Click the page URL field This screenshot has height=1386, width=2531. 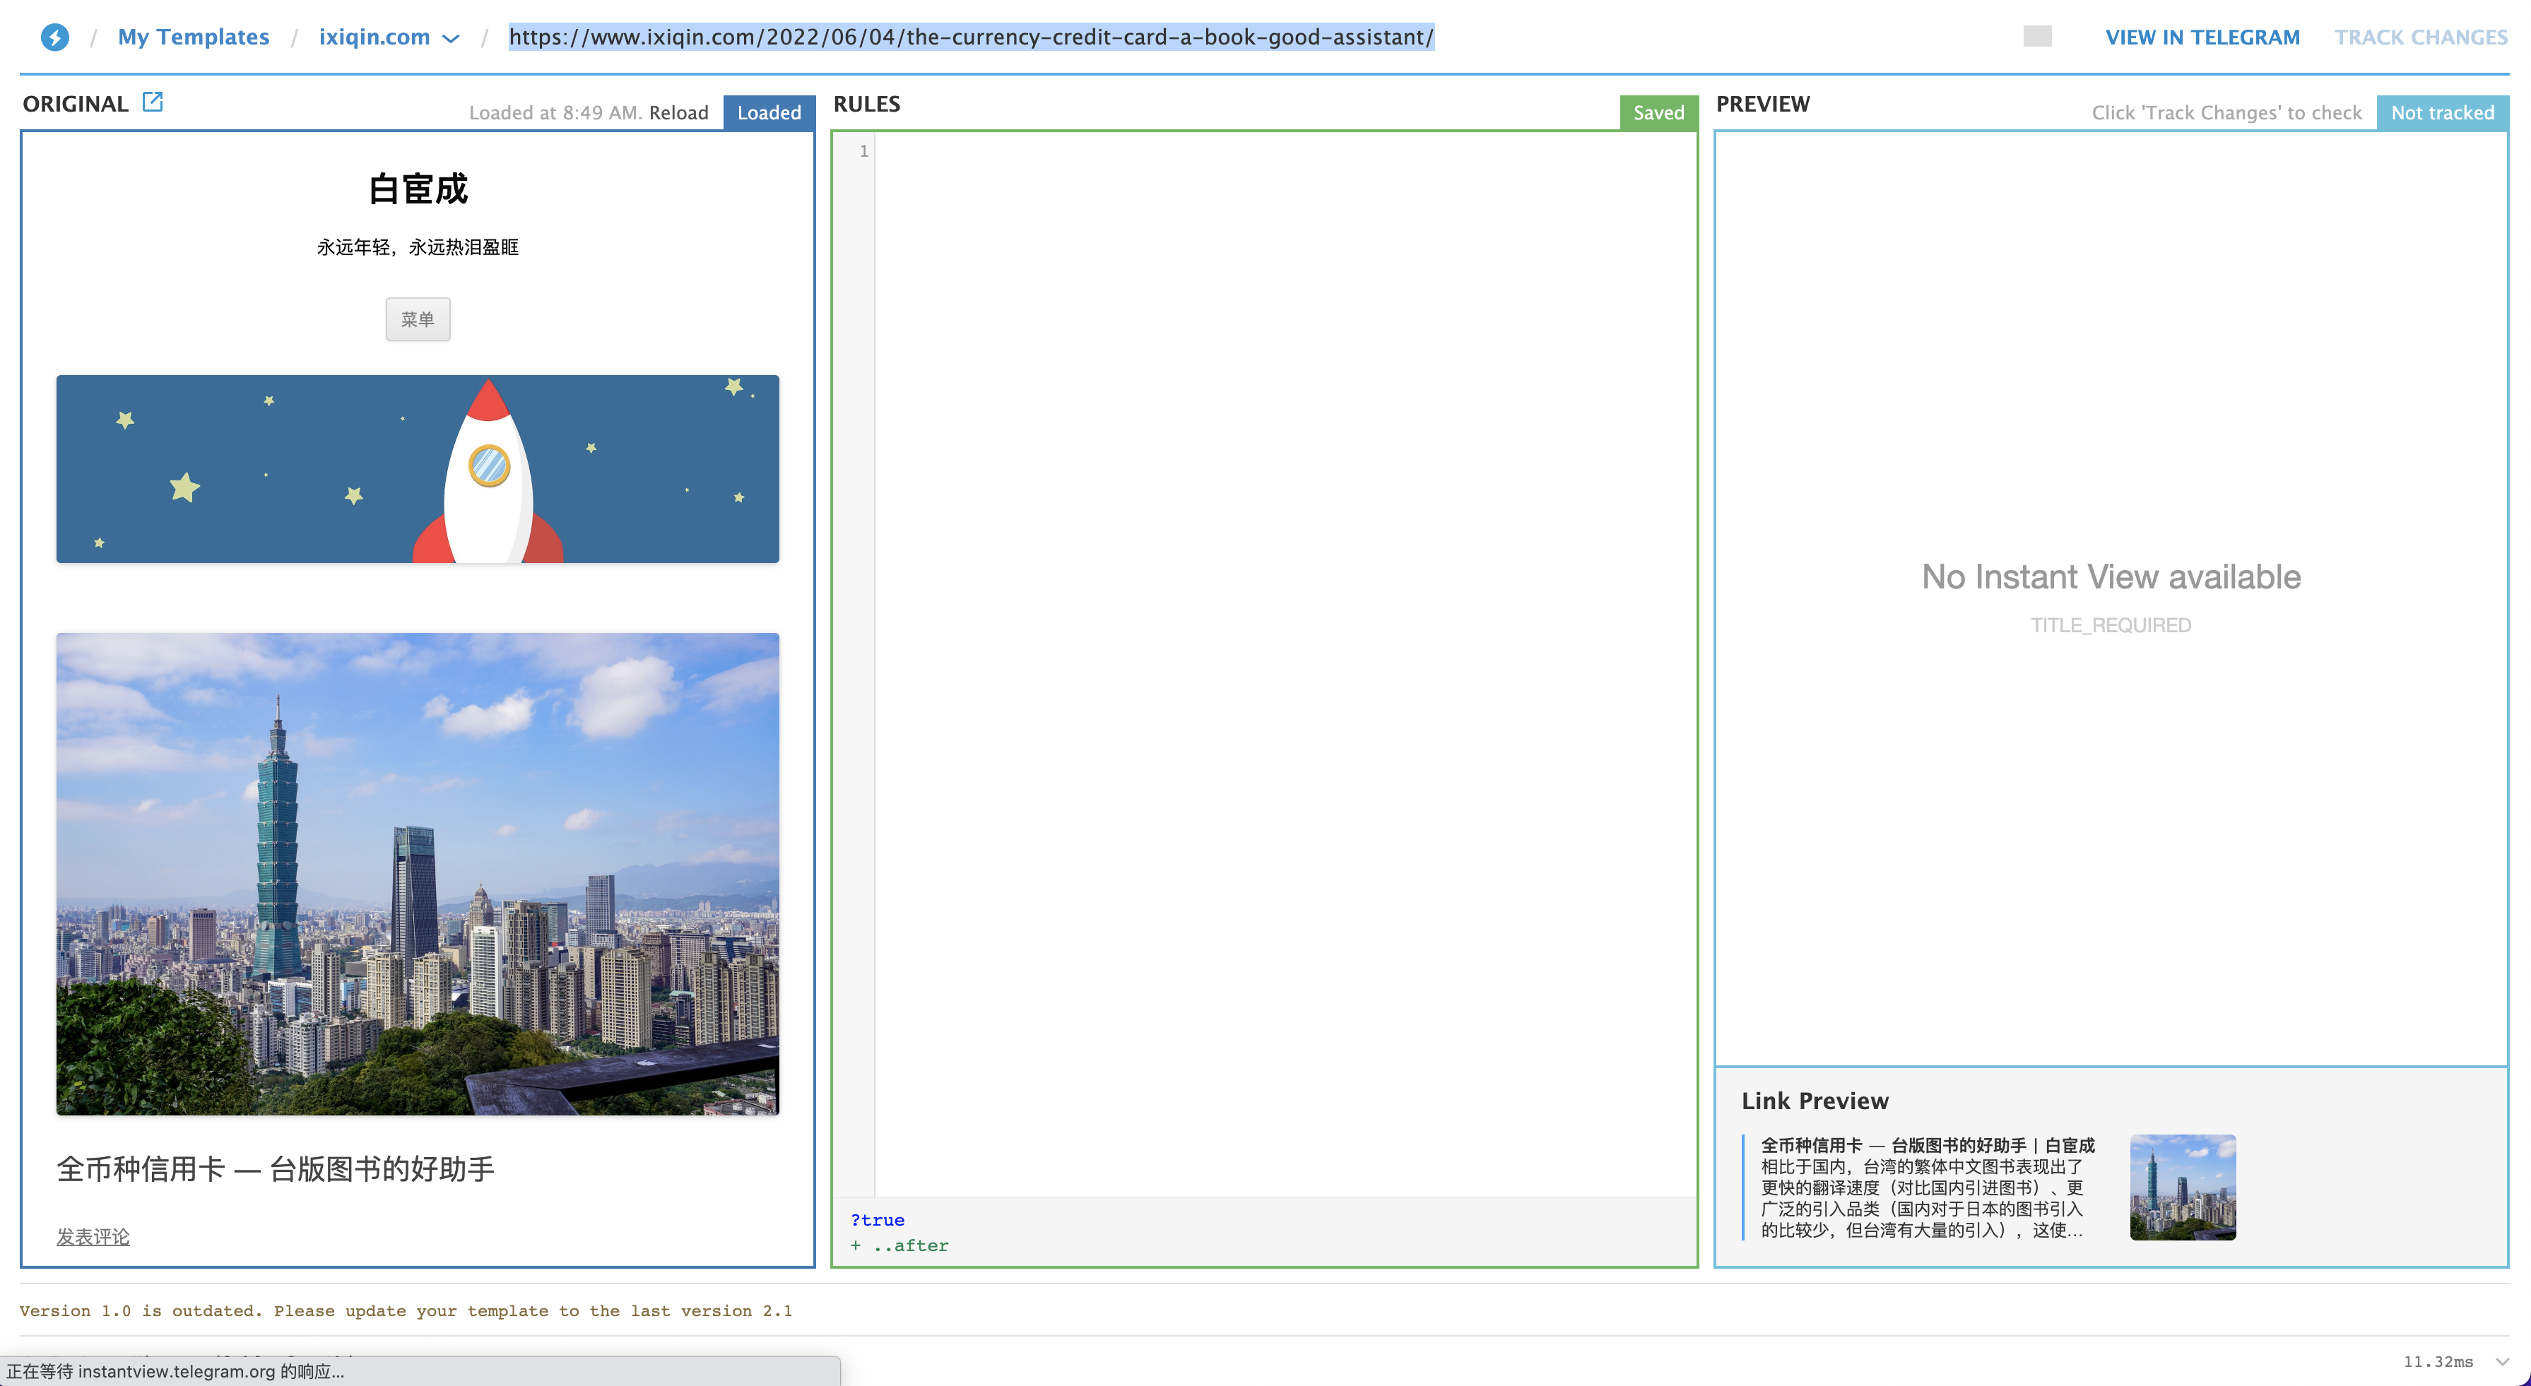[x=971, y=37]
